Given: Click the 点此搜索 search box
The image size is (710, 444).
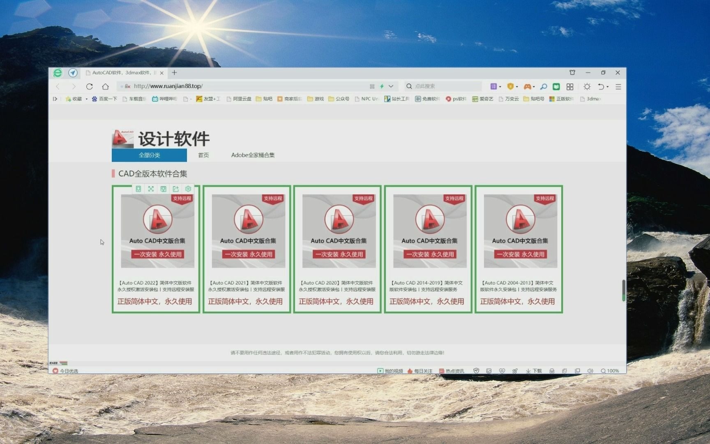Looking at the screenshot, I should 443,86.
